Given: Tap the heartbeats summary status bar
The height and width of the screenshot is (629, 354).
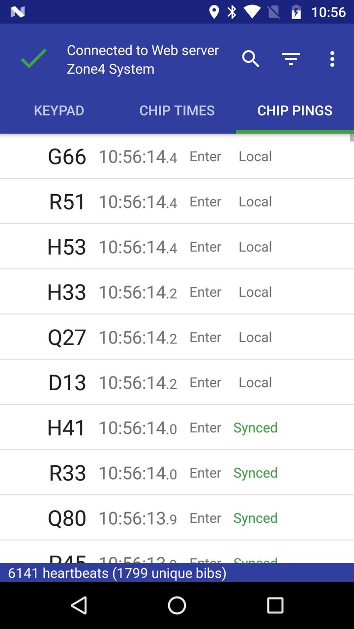Looking at the screenshot, I should click(177, 573).
